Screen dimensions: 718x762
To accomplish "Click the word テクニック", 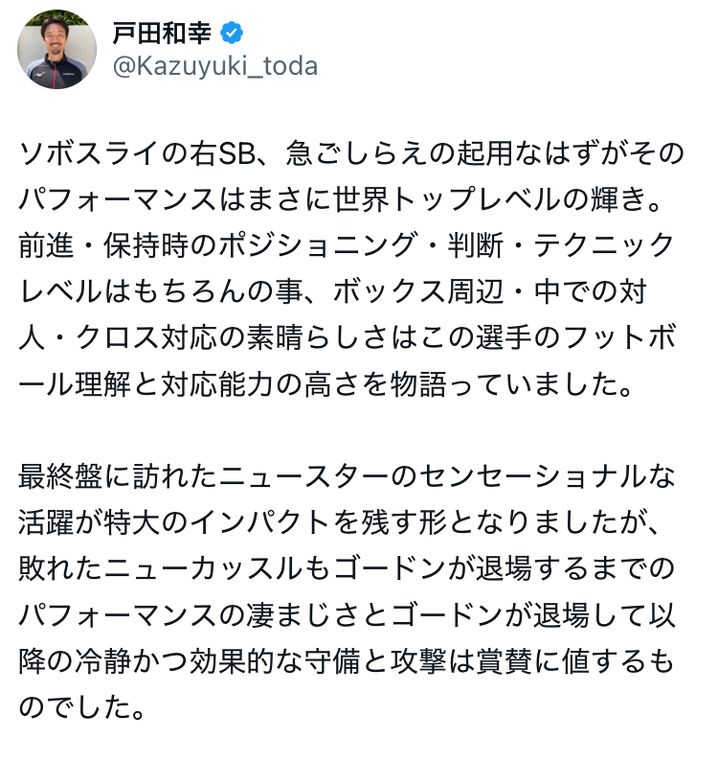I will [x=604, y=246].
